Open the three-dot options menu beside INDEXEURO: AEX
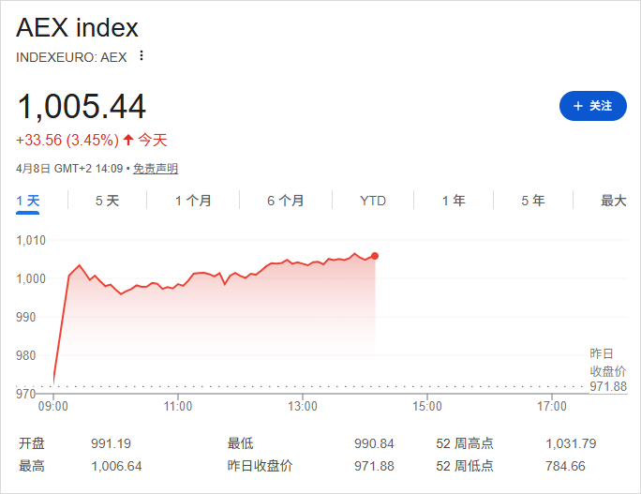 [142, 55]
